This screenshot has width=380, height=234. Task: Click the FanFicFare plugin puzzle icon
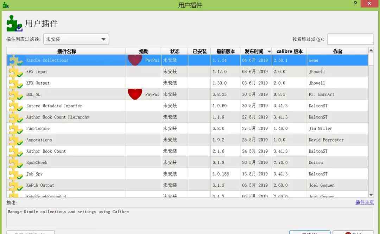16,129
